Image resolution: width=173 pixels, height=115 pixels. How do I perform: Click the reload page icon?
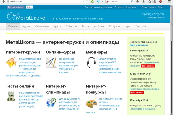pos(86,1)
